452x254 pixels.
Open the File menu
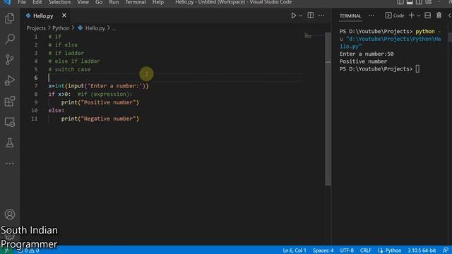pos(22,2)
